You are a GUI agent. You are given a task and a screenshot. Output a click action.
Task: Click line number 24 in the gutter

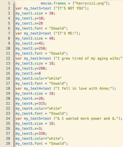8,118
